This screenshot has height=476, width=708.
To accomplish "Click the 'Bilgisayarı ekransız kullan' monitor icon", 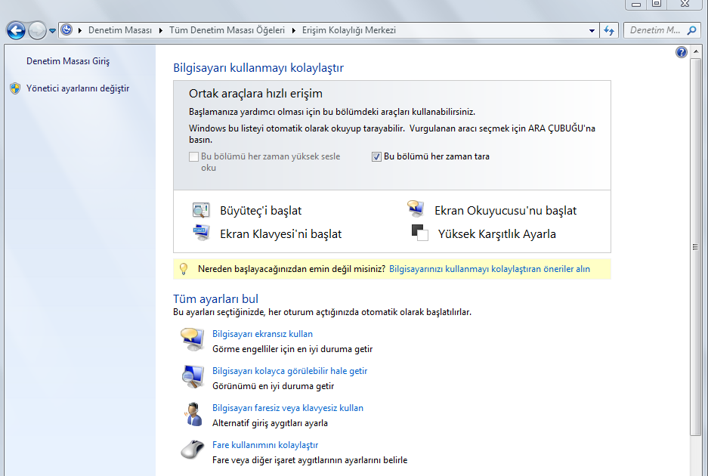I will (193, 339).
